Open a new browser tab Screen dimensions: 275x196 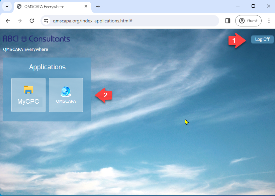(98, 6)
